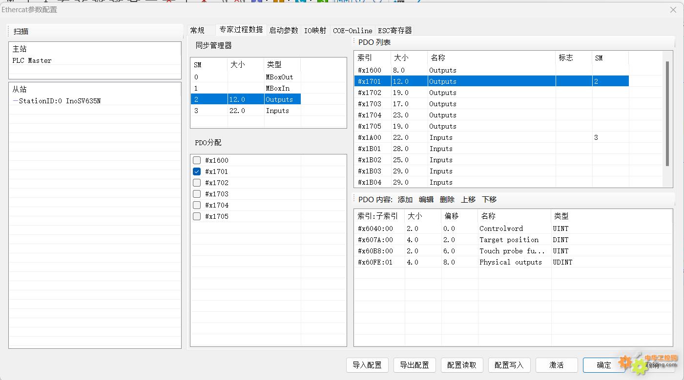Screen dimensions: 684x380
Task: Enable the #x1705 PDO assignment checkbox
Action: point(197,216)
